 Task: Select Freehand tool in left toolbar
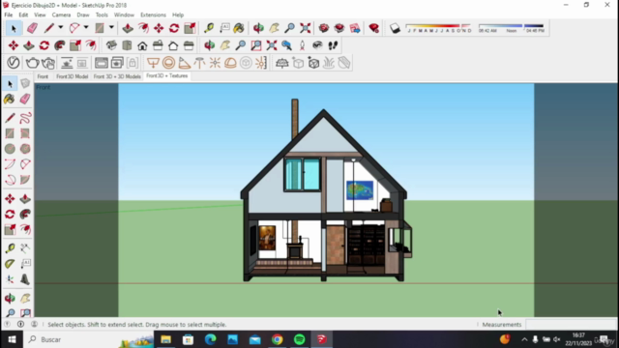[x=25, y=118]
